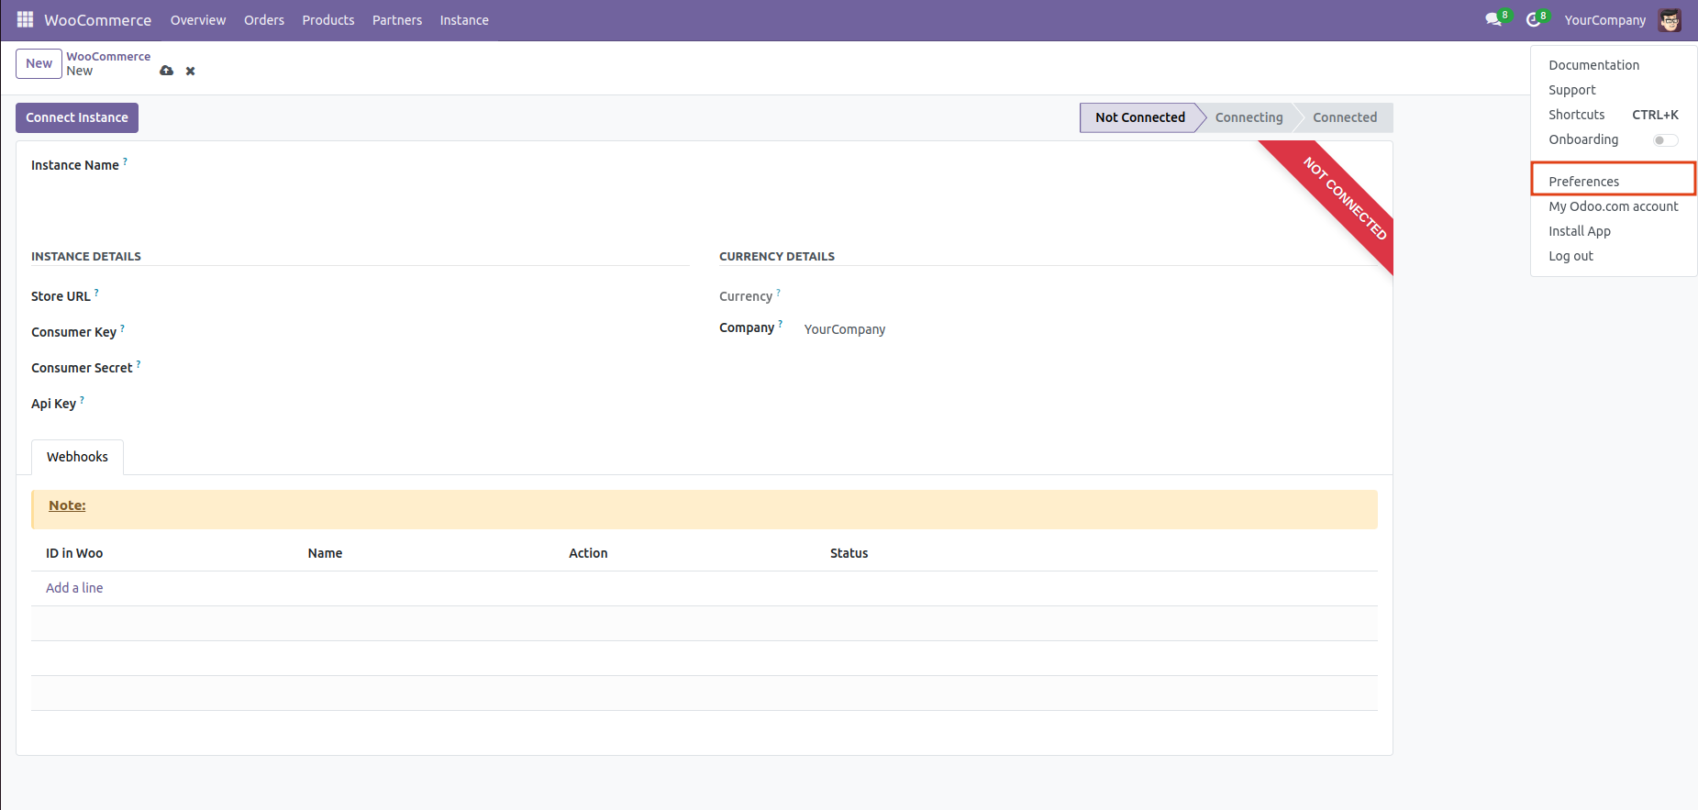
Task: Open the conversations message icon
Action: tap(1494, 20)
